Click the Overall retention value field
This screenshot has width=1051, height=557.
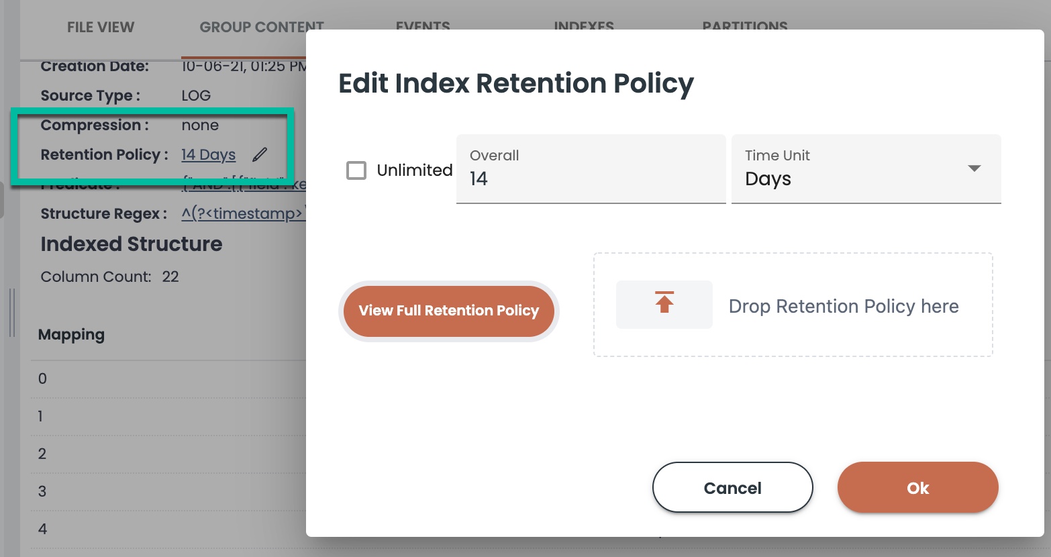coord(591,169)
